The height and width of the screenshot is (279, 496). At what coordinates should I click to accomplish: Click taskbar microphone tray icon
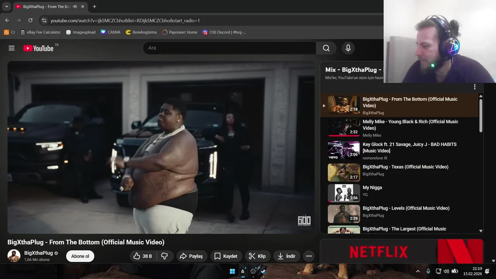(x=428, y=271)
